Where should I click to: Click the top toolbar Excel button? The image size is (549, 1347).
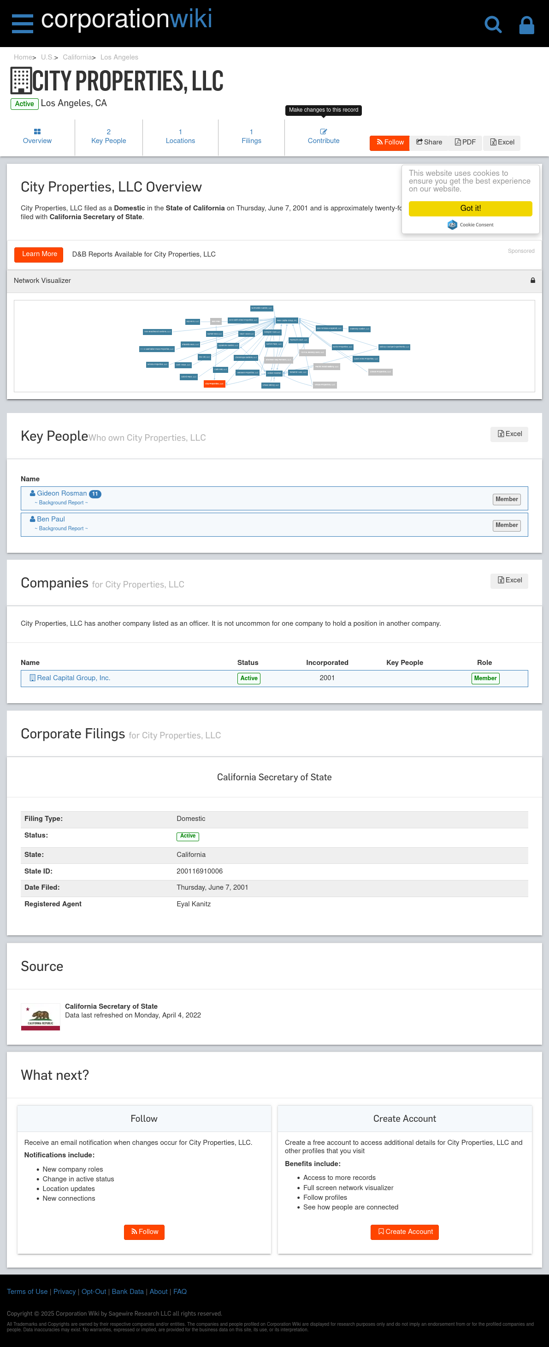point(502,143)
